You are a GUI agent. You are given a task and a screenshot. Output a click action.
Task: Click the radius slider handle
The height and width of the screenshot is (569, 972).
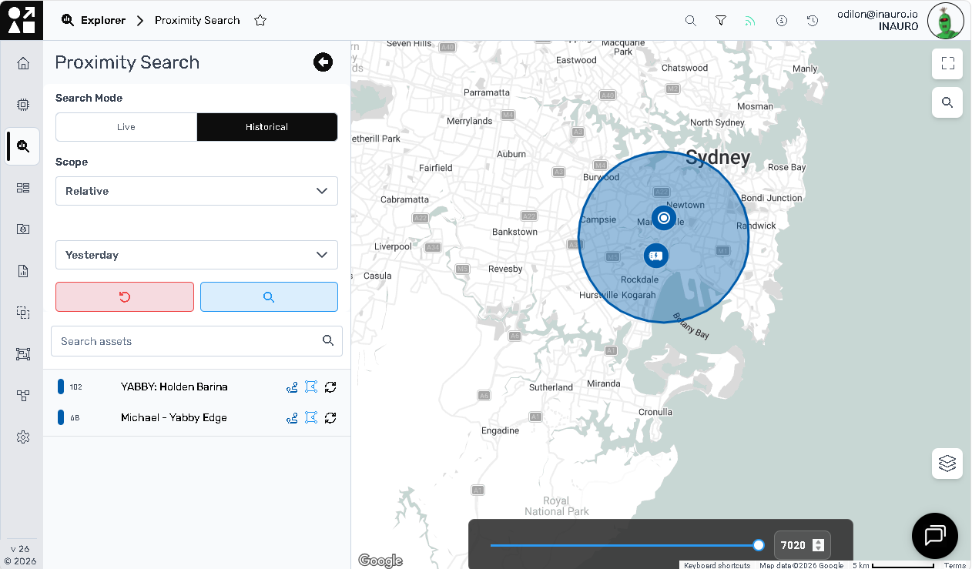click(759, 545)
